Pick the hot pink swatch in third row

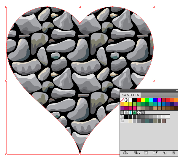[134, 108]
